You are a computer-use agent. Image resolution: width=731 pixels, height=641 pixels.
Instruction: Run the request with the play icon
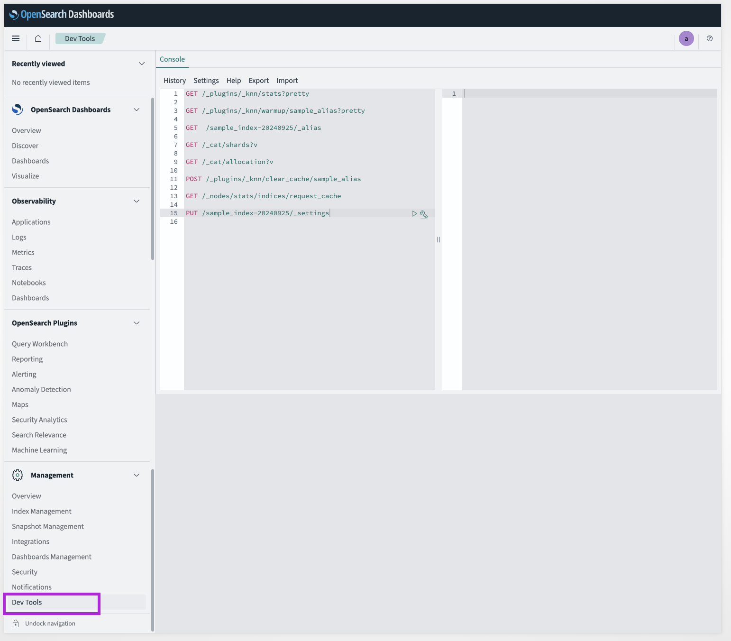coord(414,213)
